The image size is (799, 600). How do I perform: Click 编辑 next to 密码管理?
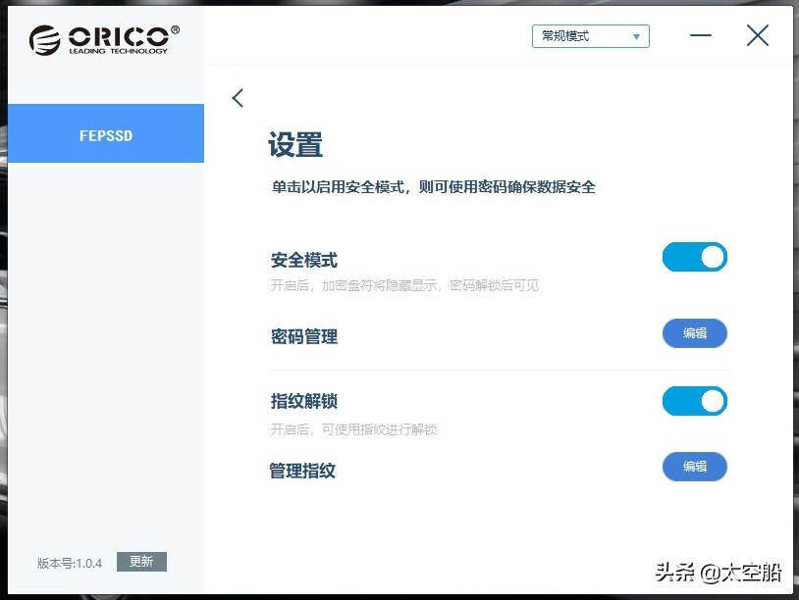[694, 333]
